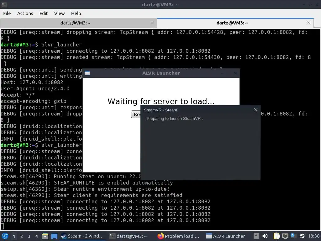Click the removable media eject tray icon
The image size is (321, 241).
pos(256,236)
